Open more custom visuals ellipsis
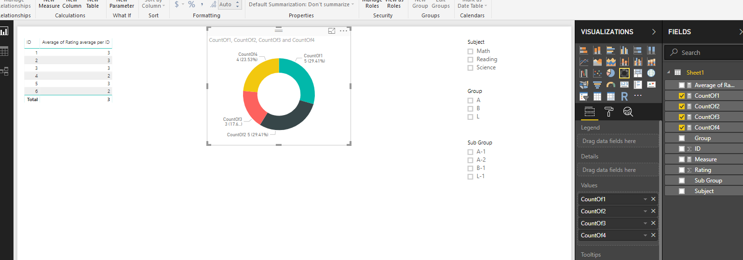 tap(638, 96)
